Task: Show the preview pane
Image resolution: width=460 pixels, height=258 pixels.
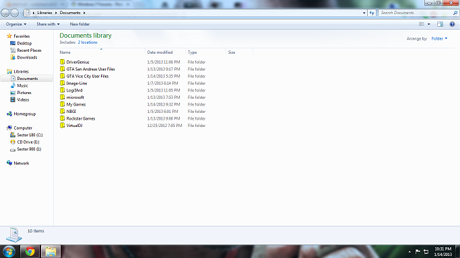Action: click(440, 24)
